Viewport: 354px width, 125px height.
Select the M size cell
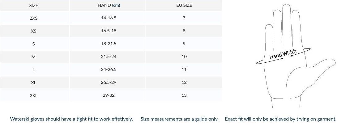coord(33,57)
